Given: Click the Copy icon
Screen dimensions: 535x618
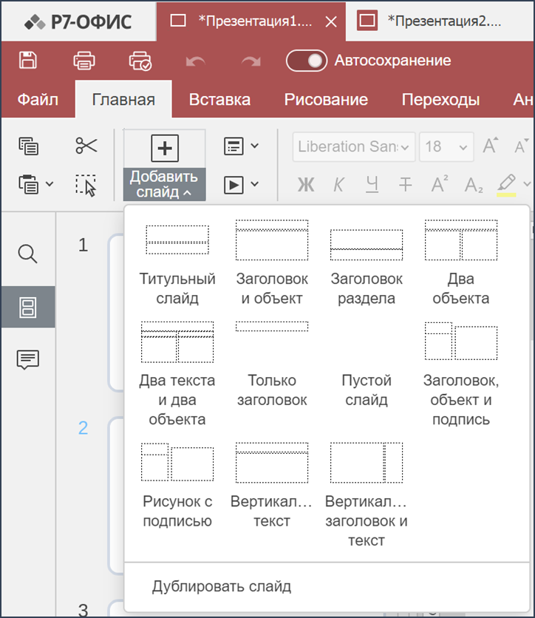Looking at the screenshot, I should [x=28, y=146].
